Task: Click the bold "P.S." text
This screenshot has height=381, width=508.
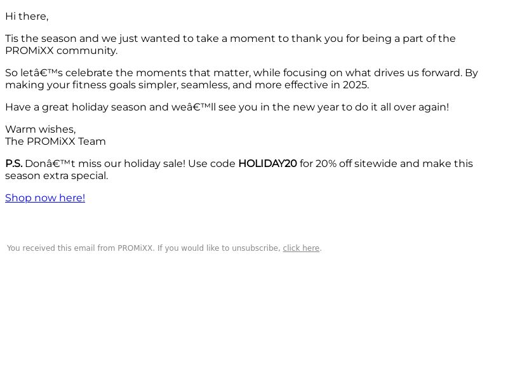Action: coord(14,163)
